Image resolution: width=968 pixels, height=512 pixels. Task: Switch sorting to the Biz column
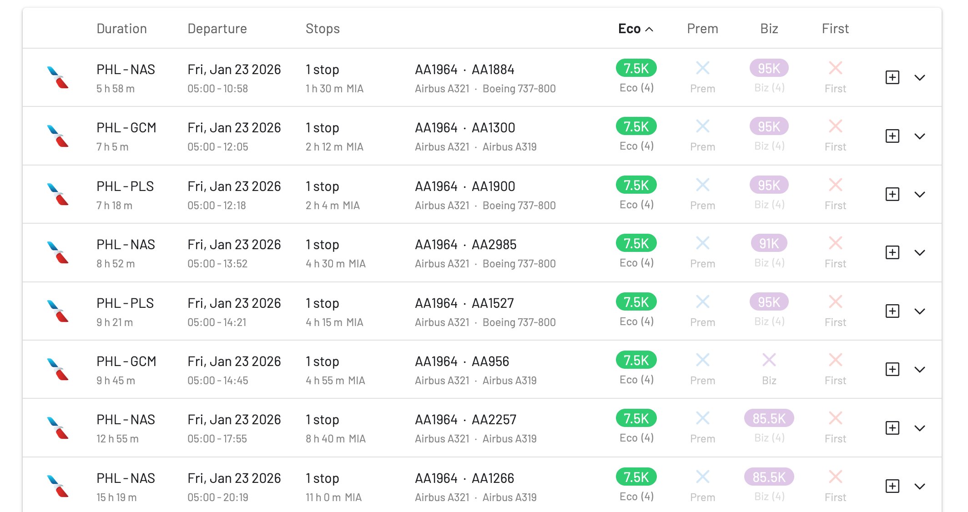pyautogui.click(x=769, y=28)
